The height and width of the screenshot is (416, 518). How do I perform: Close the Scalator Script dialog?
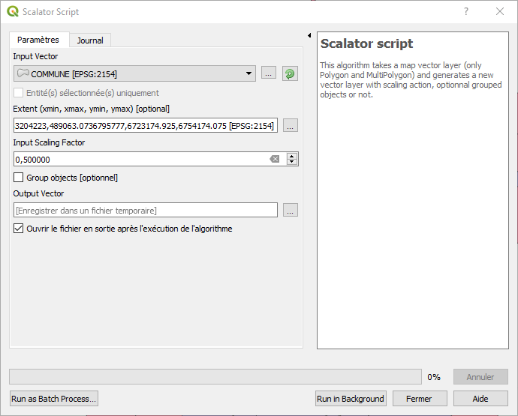(x=500, y=11)
